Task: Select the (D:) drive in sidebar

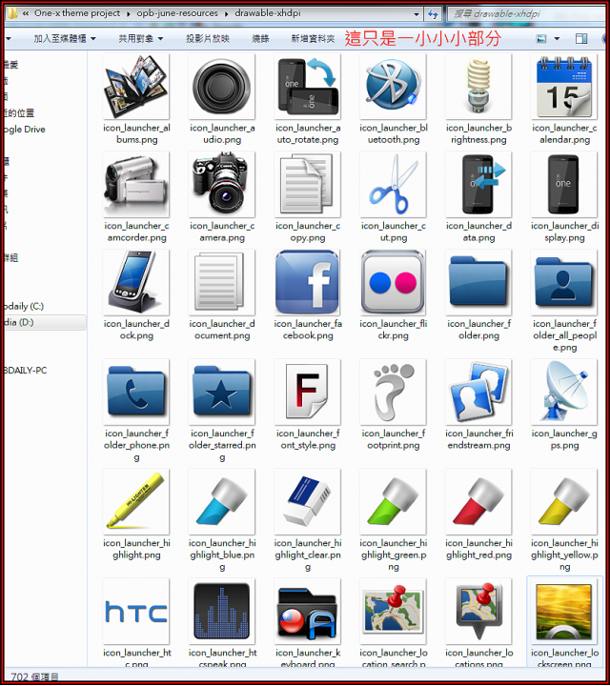Action: pyautogui.click(x=45, y=323)
